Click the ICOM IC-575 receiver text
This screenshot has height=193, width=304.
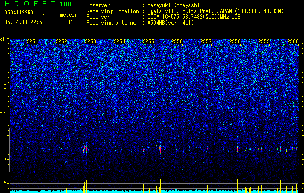[x=194, y=17]
